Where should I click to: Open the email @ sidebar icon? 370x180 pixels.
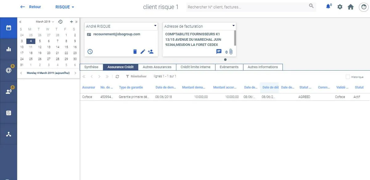(x=9, y=70)
